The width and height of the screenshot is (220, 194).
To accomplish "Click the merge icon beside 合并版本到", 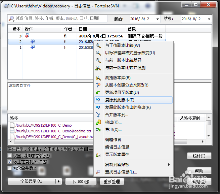I will 98,115.
